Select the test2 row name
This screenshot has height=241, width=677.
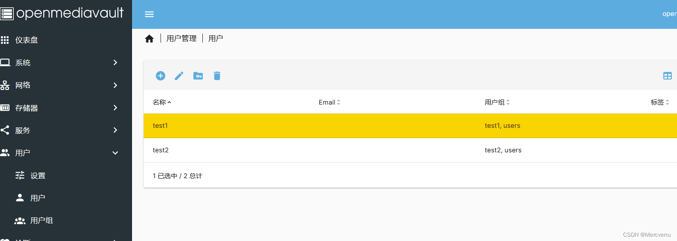pos(161,150)
